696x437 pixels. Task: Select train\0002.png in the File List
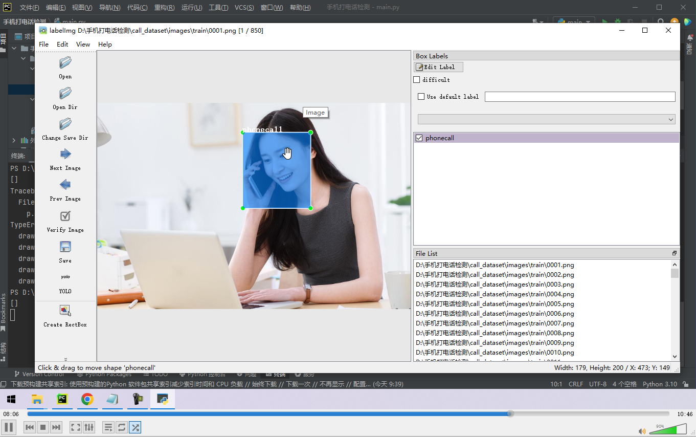click(495, 275)
